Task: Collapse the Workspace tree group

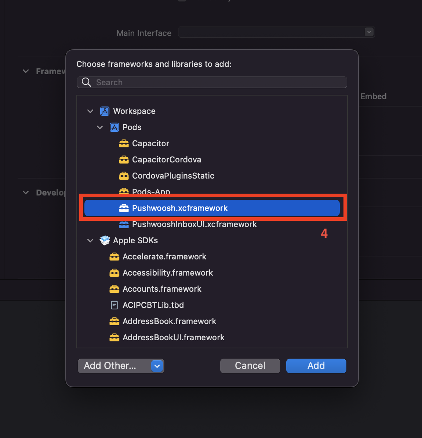Action: (90, 111)
